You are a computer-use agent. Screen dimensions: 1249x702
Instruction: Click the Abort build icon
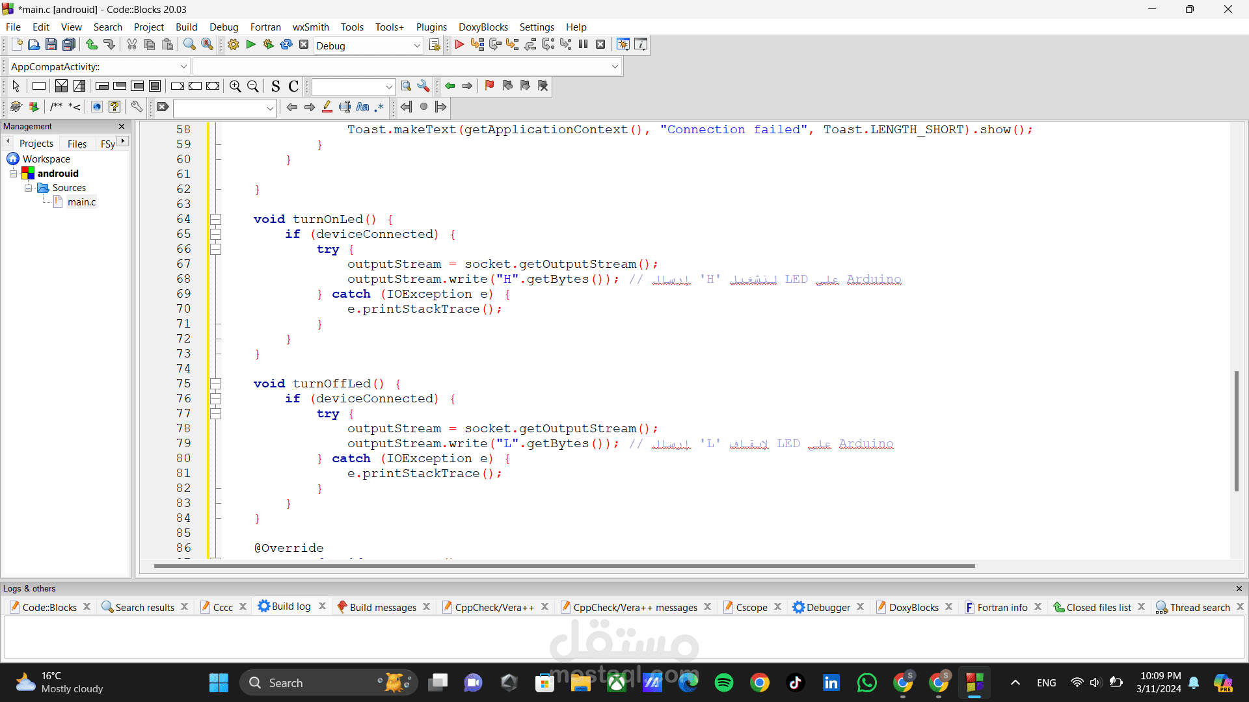tap(304, 45)
